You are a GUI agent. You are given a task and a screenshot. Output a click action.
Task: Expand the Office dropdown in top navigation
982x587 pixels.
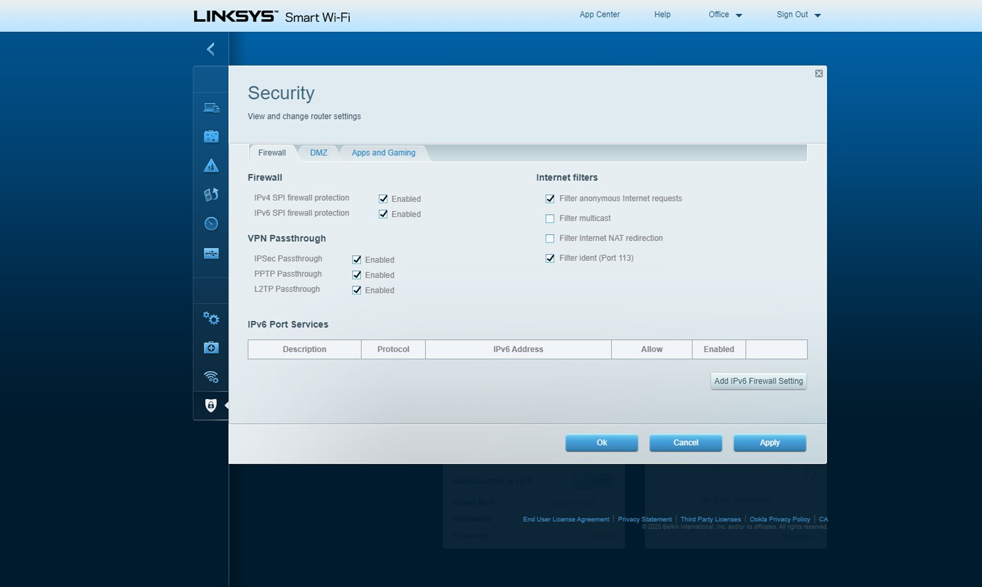pyautogui.click(x=725, y=14)
